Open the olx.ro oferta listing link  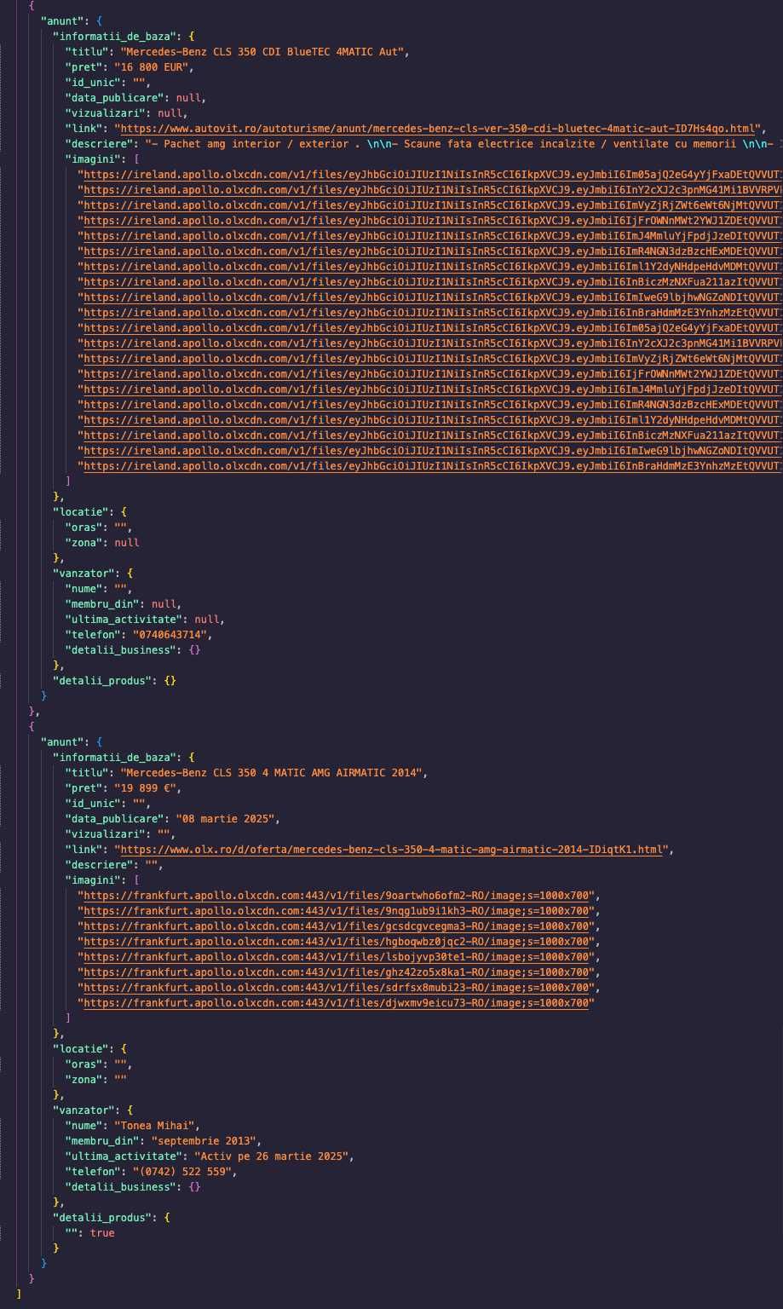[x=394, y=850]
